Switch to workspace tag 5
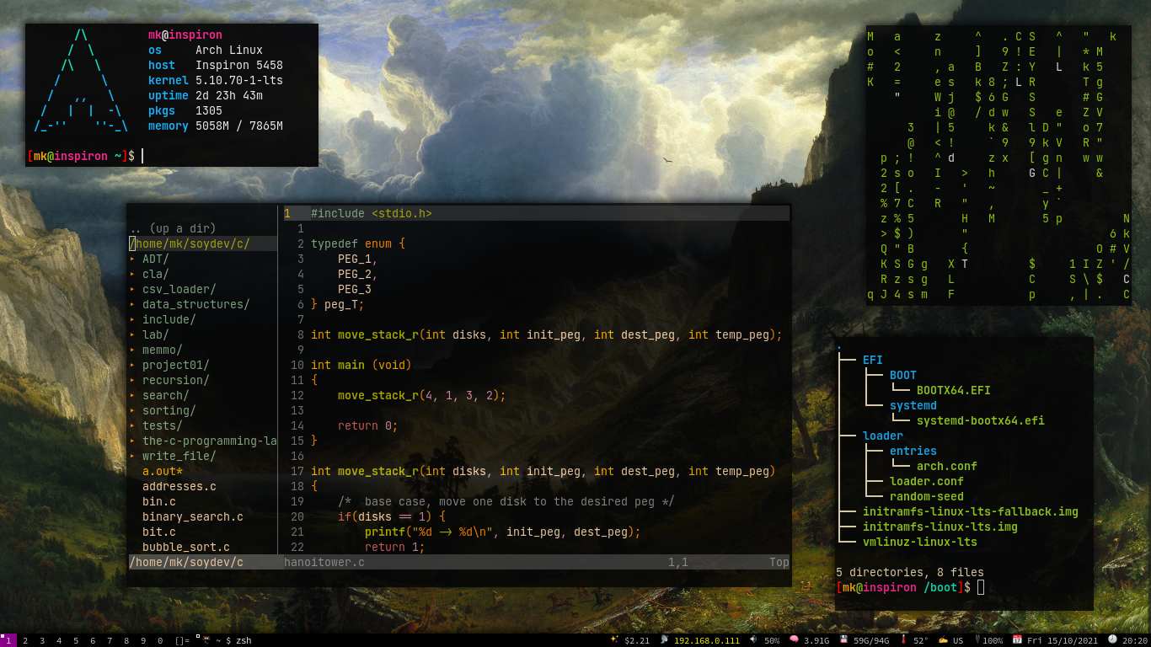 point(76,640)
